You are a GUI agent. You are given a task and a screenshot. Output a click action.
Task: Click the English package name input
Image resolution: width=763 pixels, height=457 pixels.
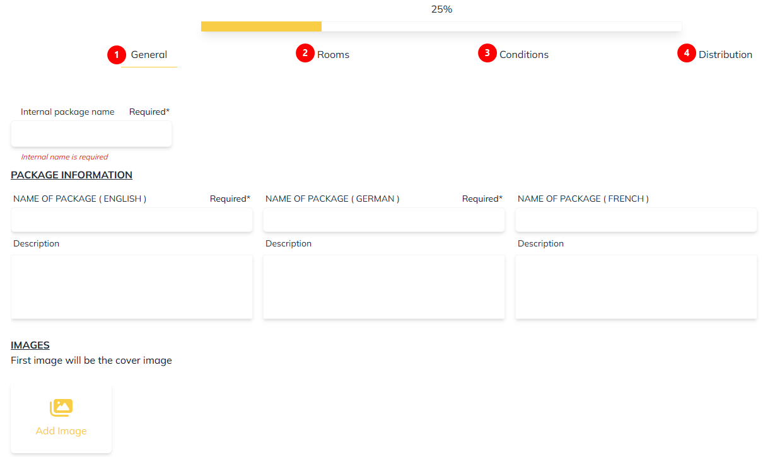[132, 220]
